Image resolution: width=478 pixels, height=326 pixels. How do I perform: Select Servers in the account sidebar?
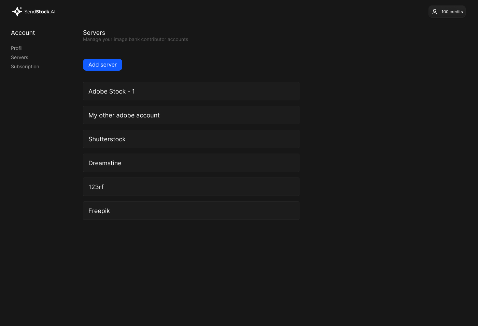19,57
